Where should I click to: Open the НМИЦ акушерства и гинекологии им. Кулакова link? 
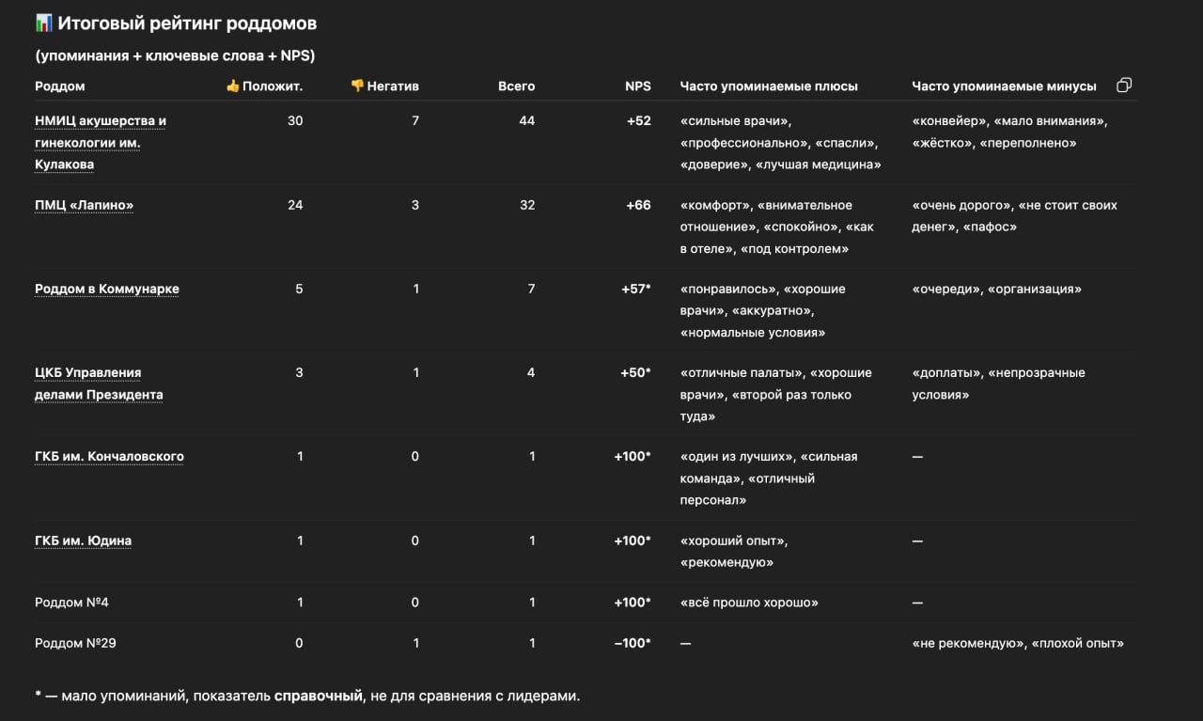click(x=101, y=142)
